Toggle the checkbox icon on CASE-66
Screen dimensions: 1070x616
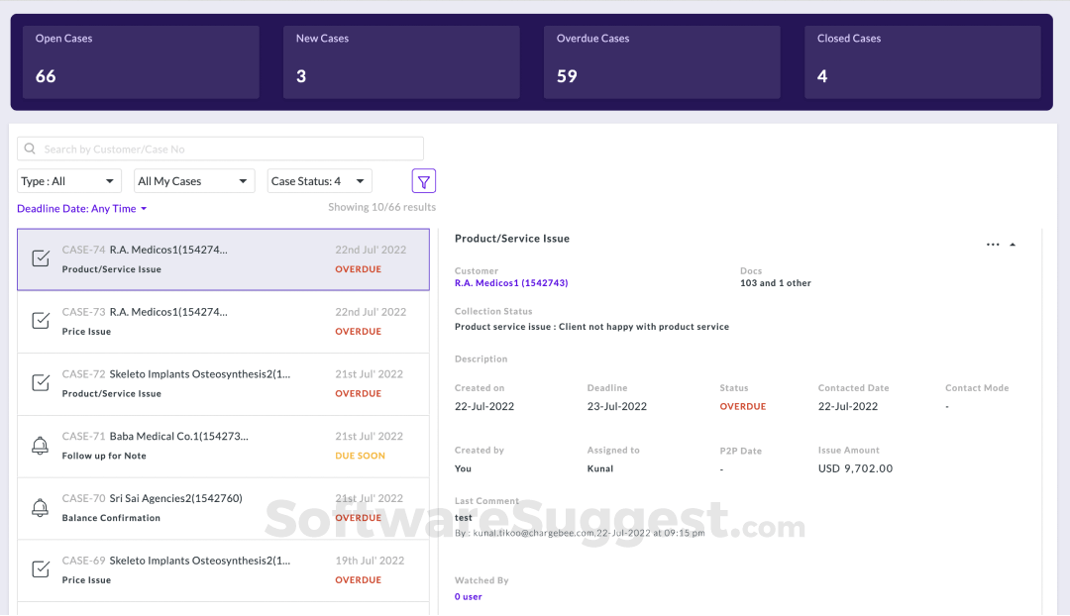tap(40, 612)
